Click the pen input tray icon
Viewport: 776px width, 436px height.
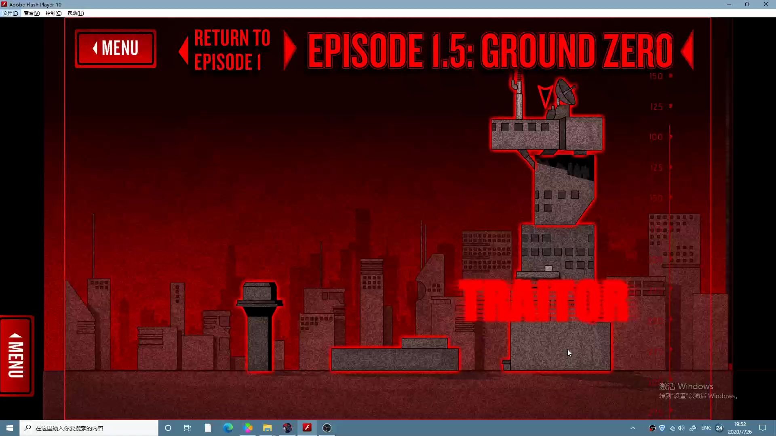[x=693, y=428]
